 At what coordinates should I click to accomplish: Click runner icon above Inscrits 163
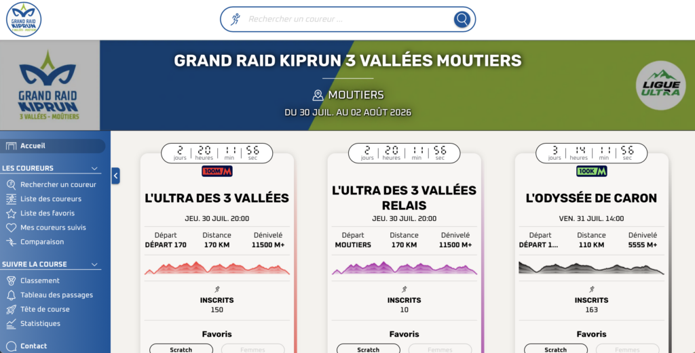[x=592, y=289]
